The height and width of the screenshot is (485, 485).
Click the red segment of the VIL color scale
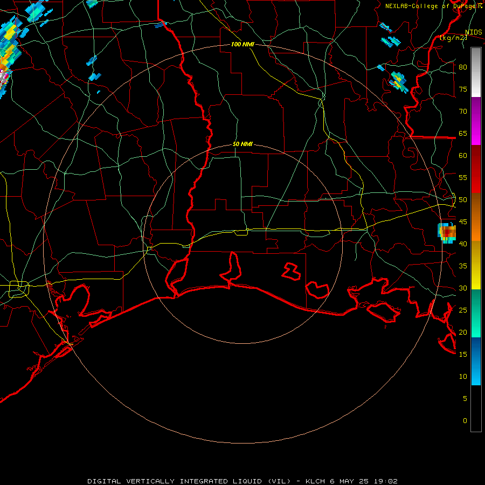476,169
